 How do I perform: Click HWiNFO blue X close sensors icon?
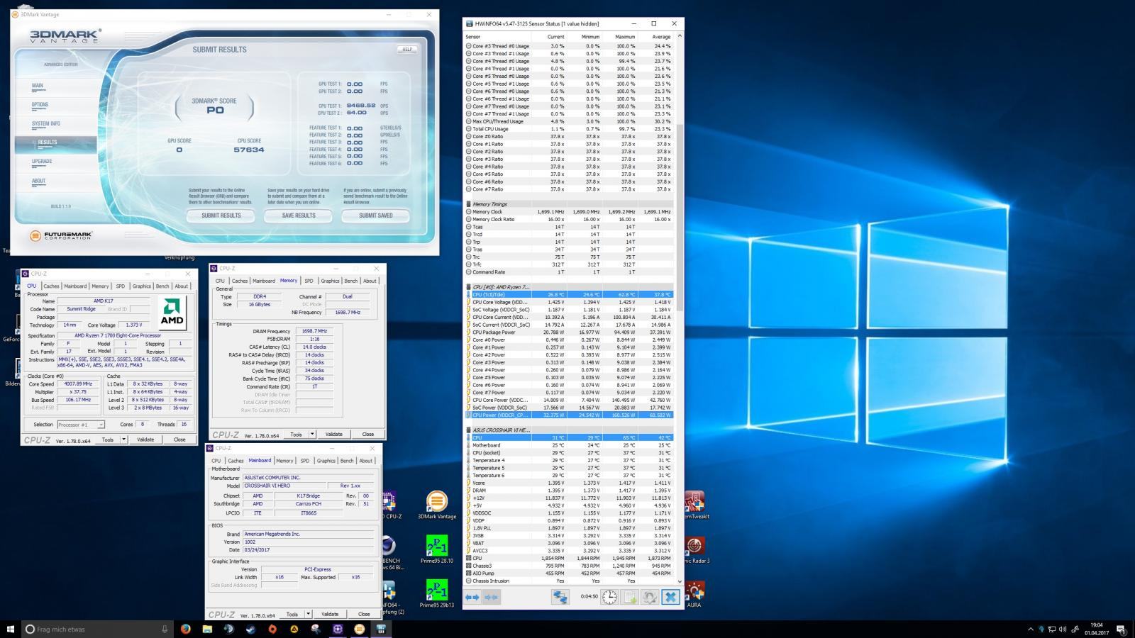click(670, 598)
